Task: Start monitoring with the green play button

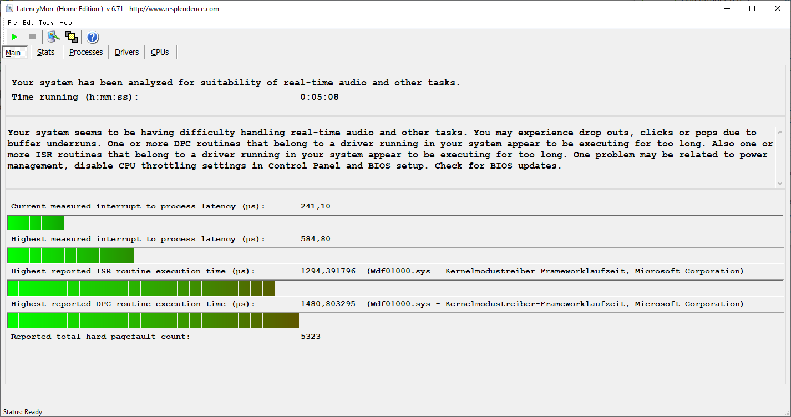Action: 15,37
